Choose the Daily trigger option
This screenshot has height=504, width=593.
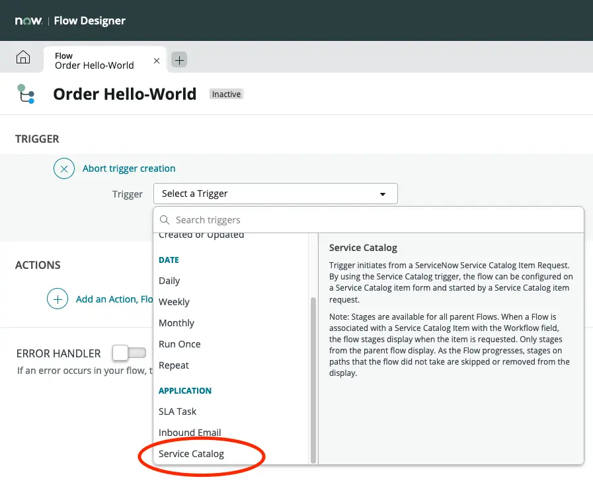[169, 281]
